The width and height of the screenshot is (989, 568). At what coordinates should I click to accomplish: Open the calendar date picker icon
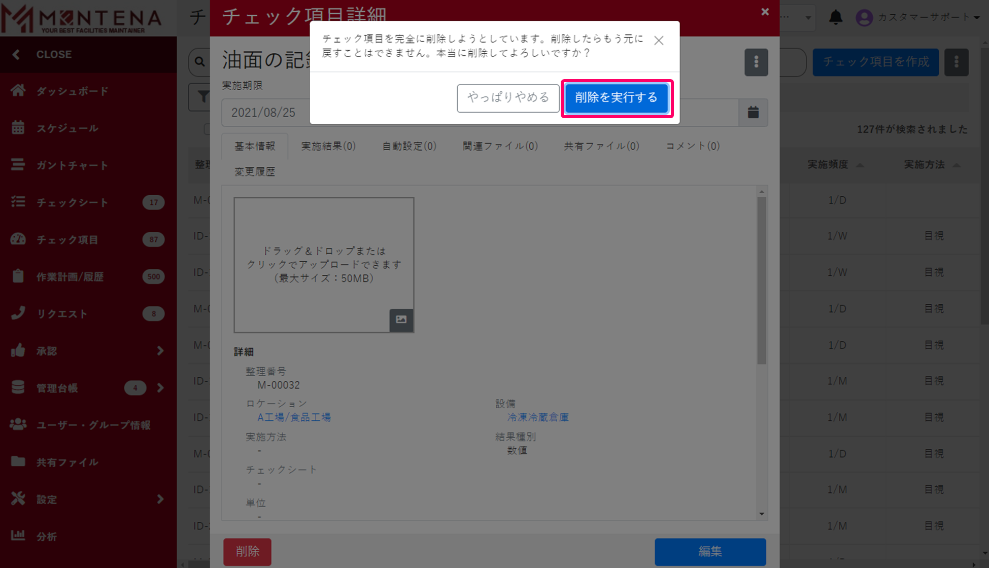coord(753,112)
